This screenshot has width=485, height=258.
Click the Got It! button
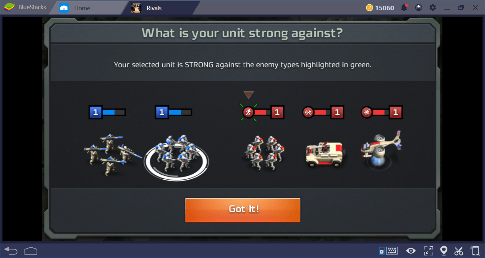pyautogui.click(x=243, y=210)
